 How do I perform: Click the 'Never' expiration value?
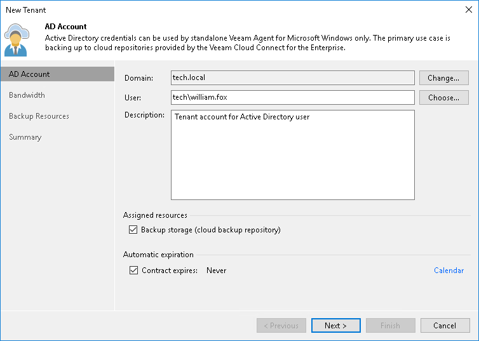tap(216, 271)
